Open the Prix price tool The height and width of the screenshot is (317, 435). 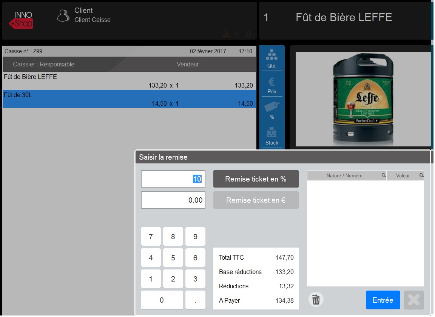coord(271,84)
